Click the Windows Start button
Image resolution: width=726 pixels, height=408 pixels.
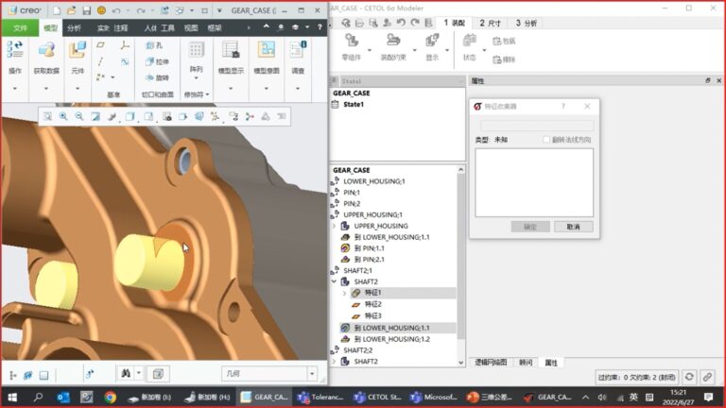[x=12, y=397]
